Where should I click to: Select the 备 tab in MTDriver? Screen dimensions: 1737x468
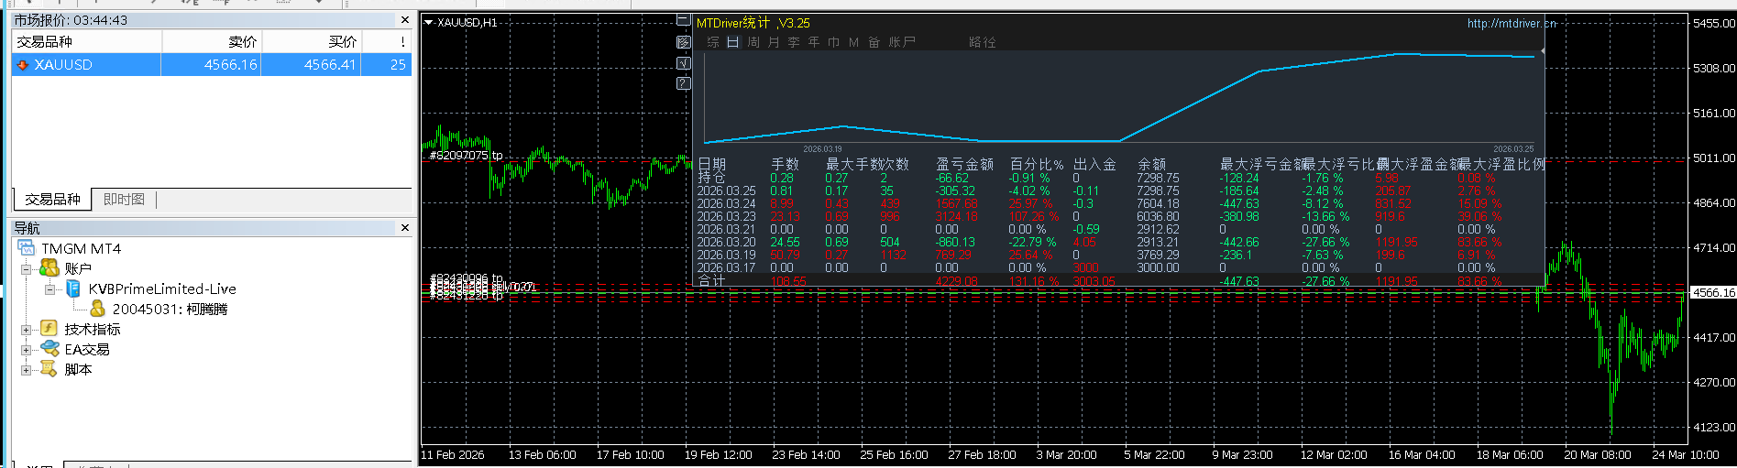pos(874,42)
